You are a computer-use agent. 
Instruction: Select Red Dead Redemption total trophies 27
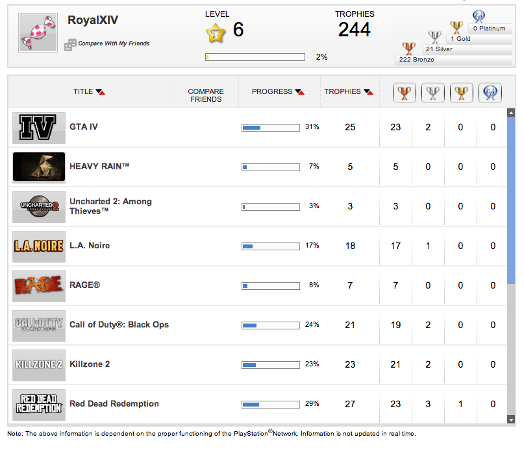click(x=350, y=404)
